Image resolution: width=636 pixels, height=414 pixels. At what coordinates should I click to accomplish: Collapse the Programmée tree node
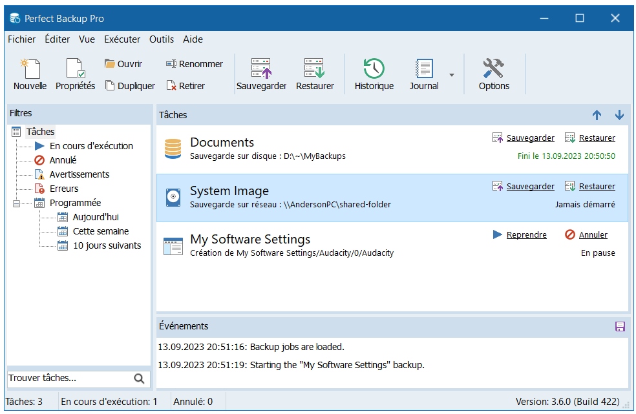(16, 203)
